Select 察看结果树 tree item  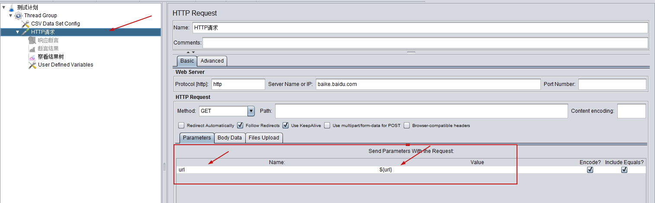(51, 57)
